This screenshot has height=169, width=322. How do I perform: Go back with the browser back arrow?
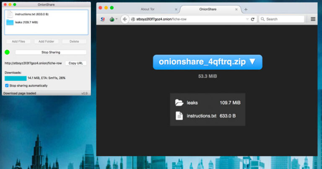tap(125, 19)
